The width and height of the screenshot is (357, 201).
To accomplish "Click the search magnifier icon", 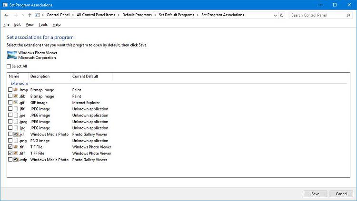I will [348, 15].
